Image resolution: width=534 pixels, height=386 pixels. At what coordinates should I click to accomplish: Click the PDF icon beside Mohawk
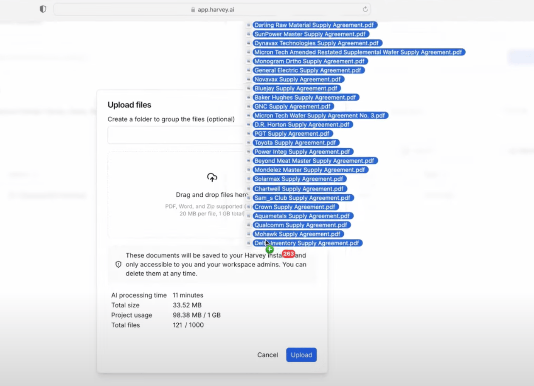coord(249,234)
